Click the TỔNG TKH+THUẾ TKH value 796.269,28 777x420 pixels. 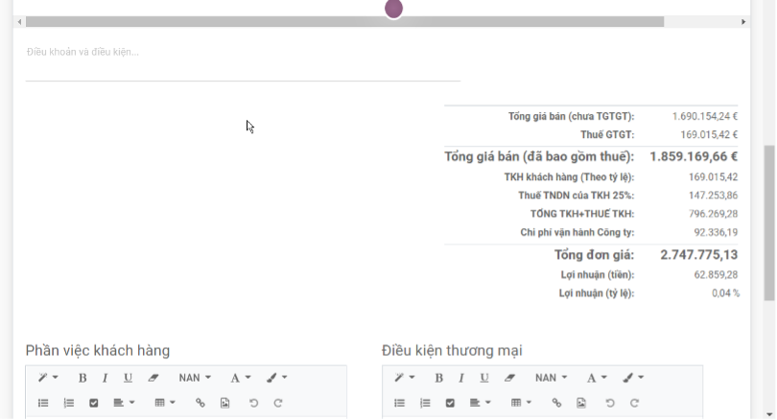pyautogui.click(x=713, y=214)
